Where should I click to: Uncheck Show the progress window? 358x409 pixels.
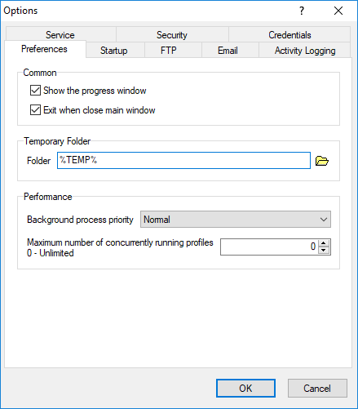pyautogui.click(x=35, y=91)
